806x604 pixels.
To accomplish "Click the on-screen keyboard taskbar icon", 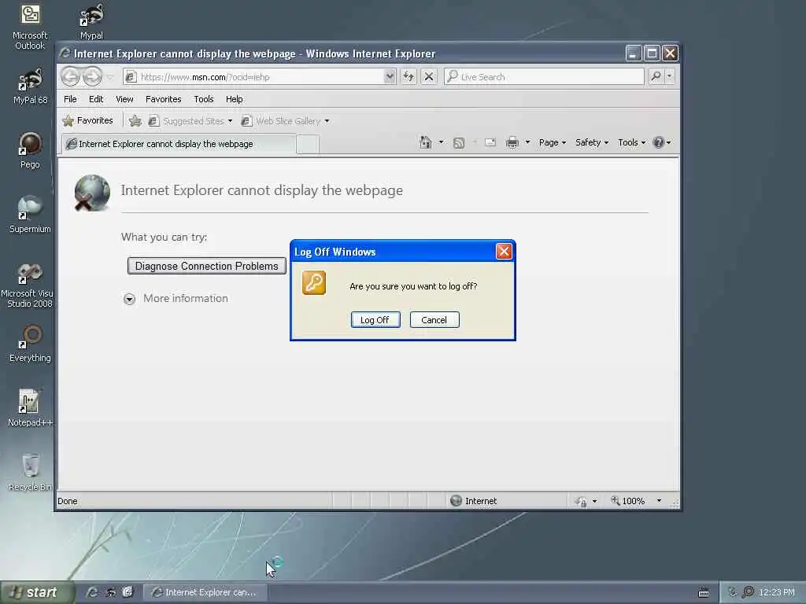I will point(704,593).
